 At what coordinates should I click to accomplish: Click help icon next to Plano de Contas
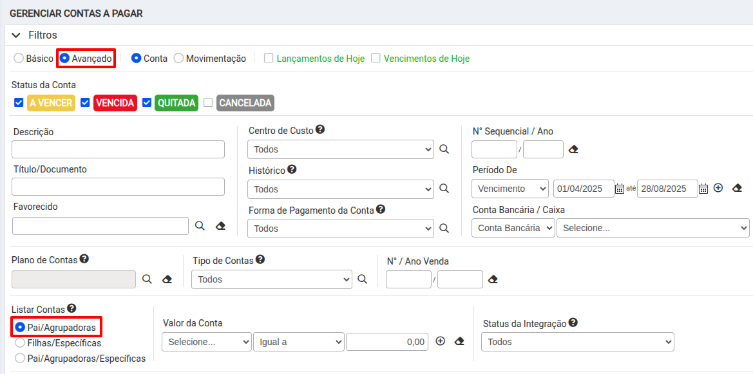pos(84,259)
